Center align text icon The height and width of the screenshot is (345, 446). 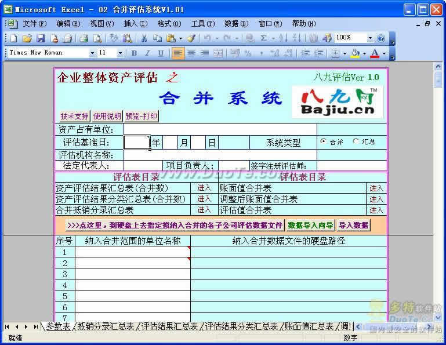(x=191, y=53)
